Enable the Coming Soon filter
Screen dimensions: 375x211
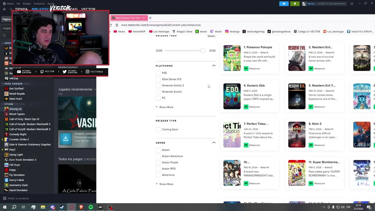pyautogui.click(x=158, y=130)
